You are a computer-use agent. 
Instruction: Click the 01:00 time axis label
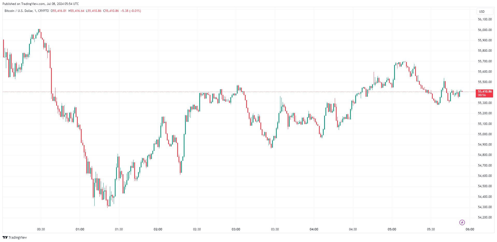coord(80,229)
